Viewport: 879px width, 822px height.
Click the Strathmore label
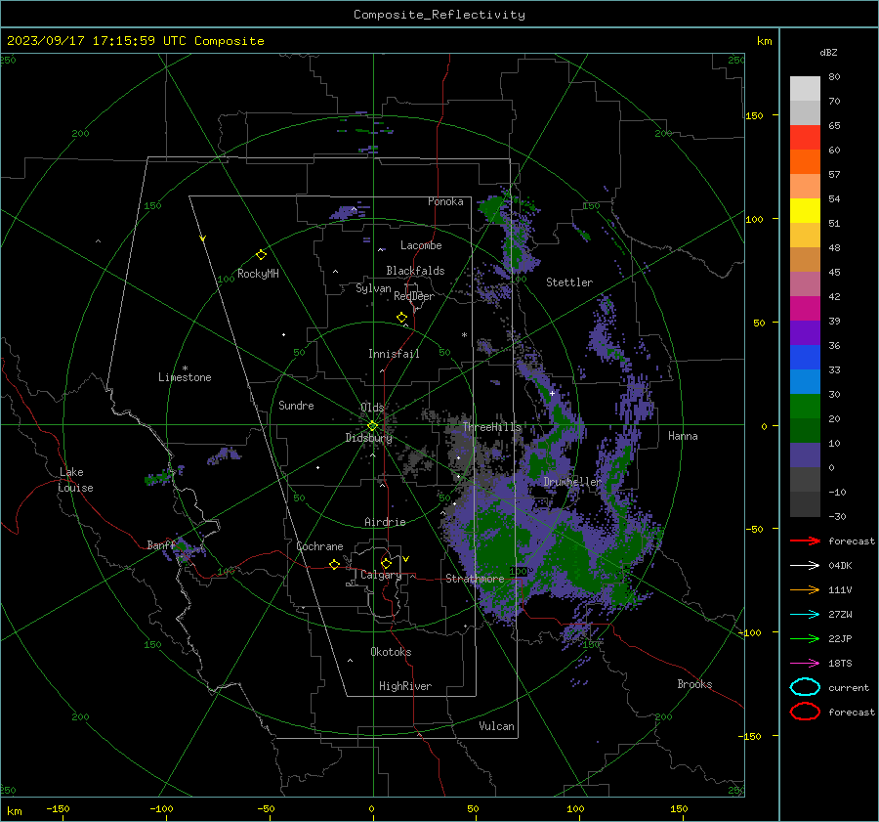click(x=475, y=579)
